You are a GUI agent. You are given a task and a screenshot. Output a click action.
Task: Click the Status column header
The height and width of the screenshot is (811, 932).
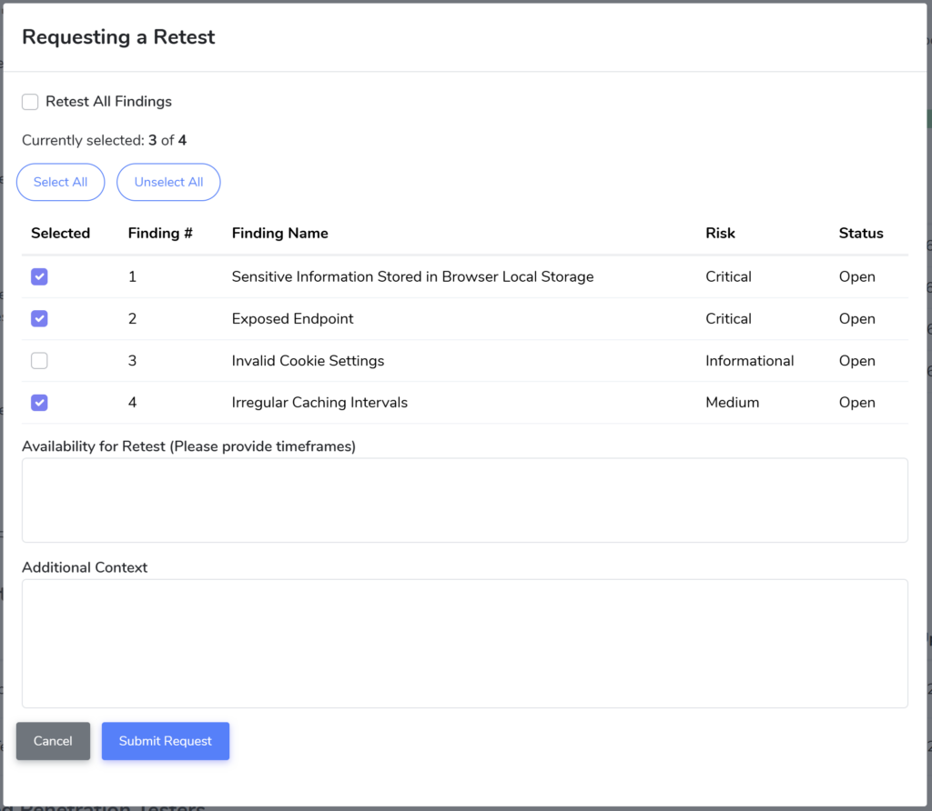[x=860, y=234]
